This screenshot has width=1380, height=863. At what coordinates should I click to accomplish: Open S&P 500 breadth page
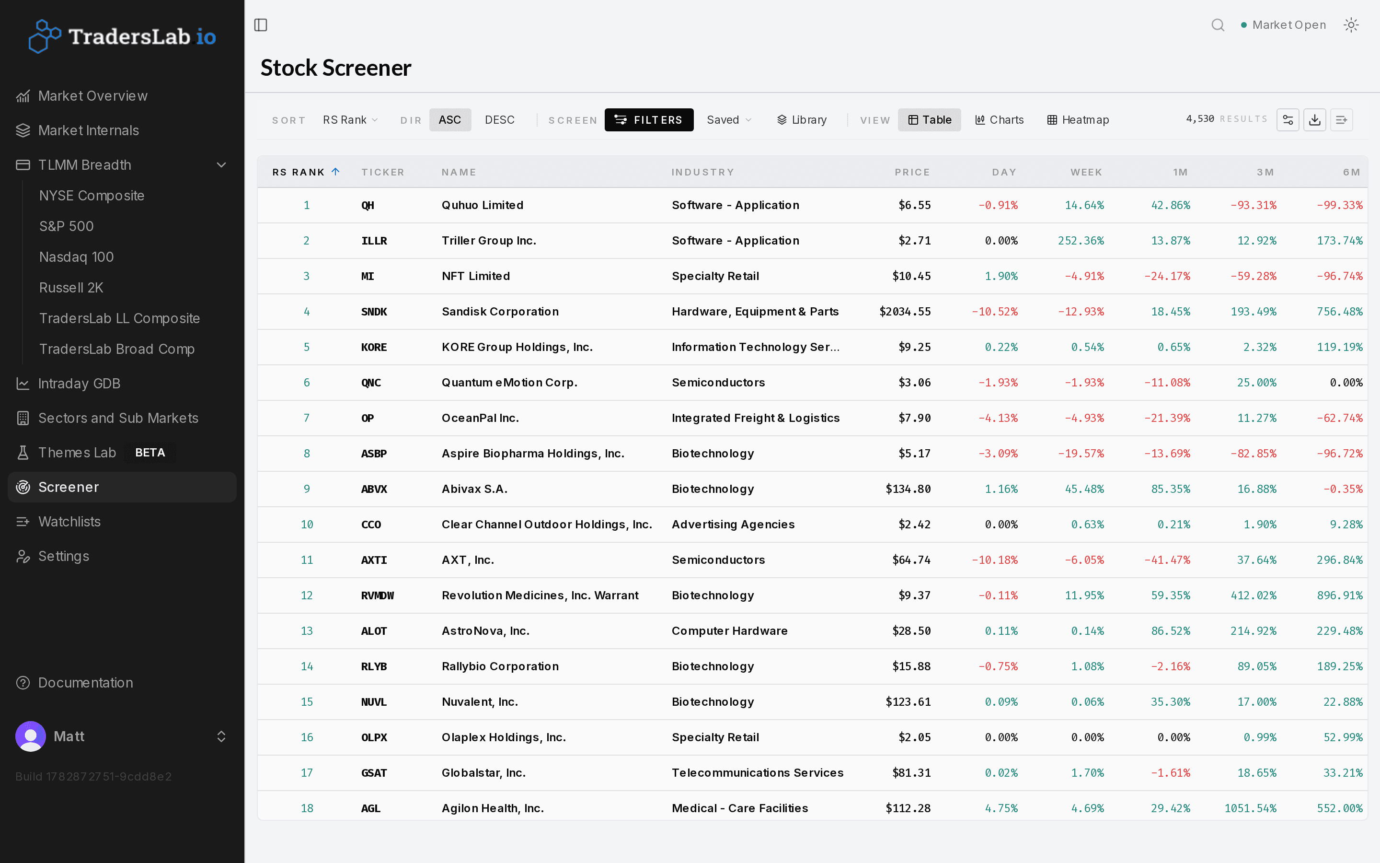(x=66, y=227)
